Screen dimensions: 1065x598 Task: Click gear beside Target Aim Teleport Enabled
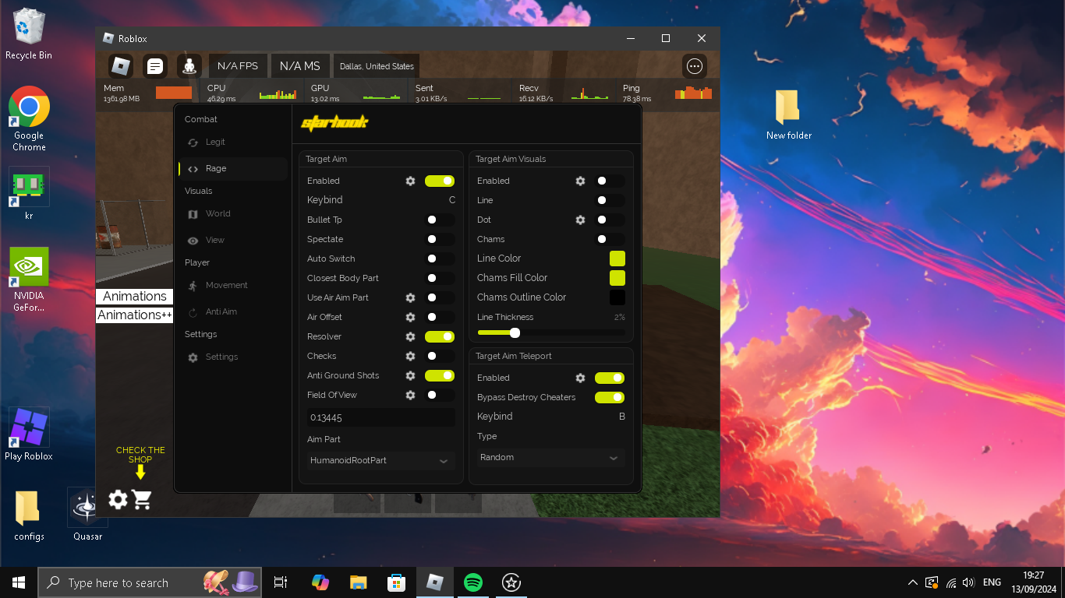[580, 378]
